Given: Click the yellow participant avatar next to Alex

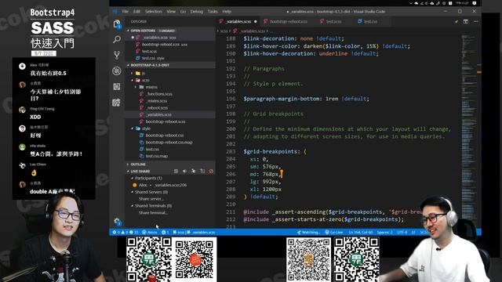Looking at the screenshot, I should [135, 185].
